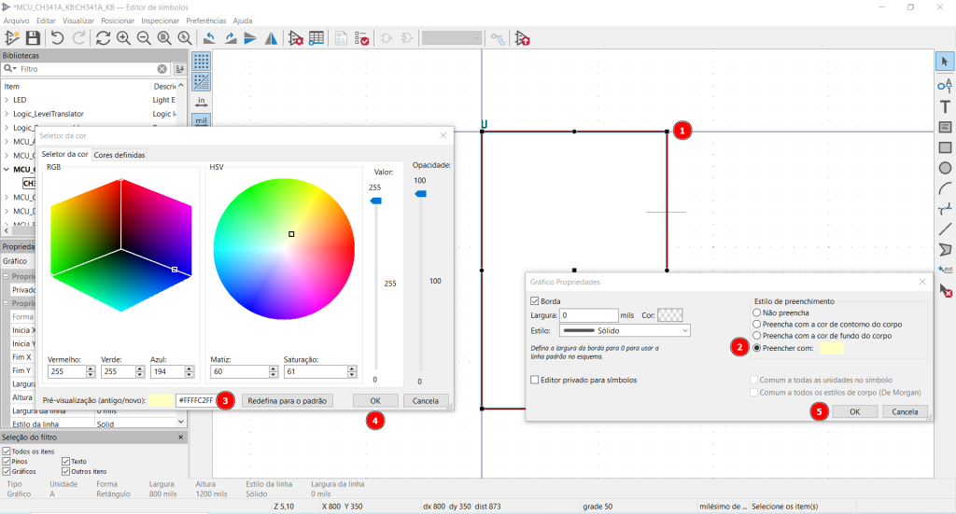Select the Preencher com radio button
956x514 pixels.
coord(756,348)
